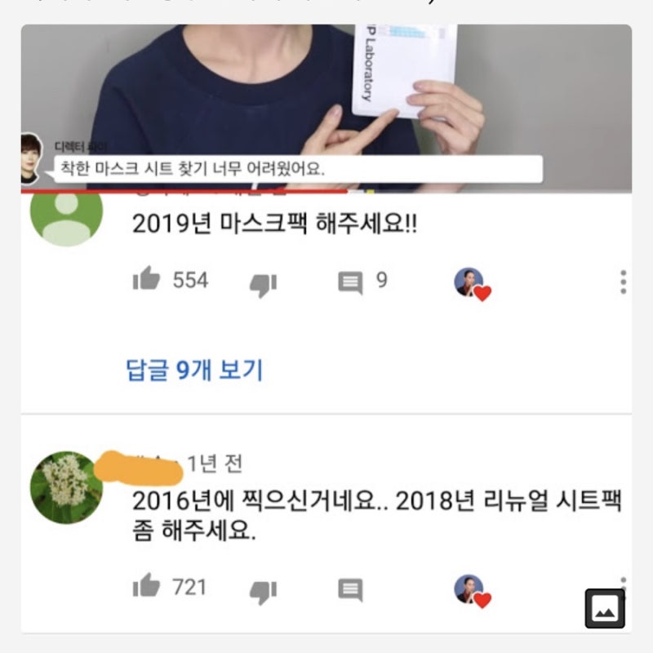Reply to the 2018년 리뉴얼 시트팩 comment
The height and width of the screenshot is (653, 653).
click(350, 590)
